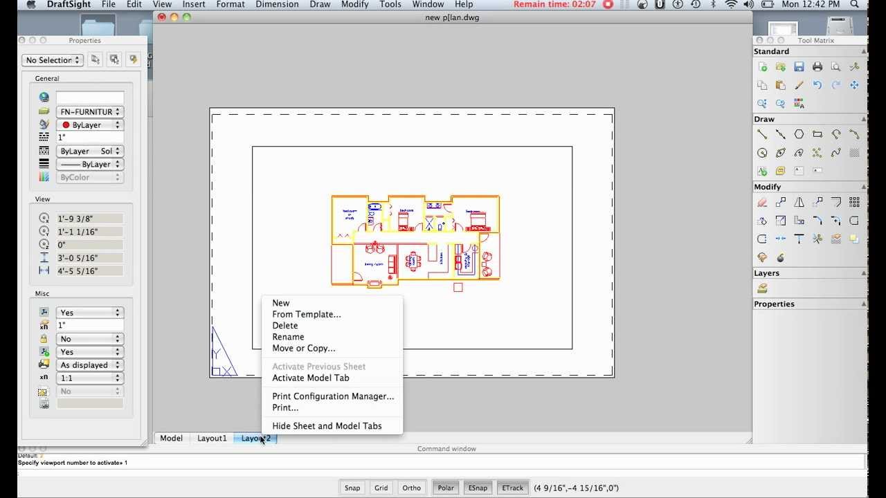Image resolution: width=886 pixels, height=498 pixels.
Task: Click the New document icon in Standard
Action: pos(762,67)
